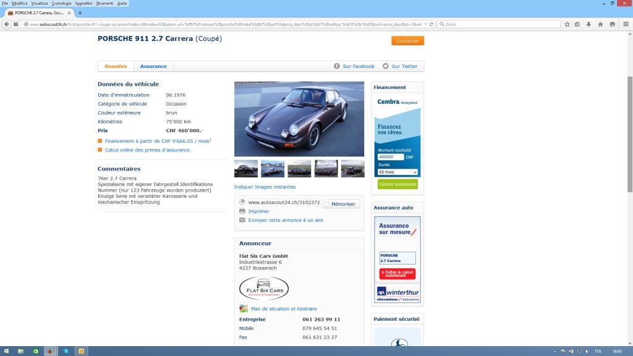Open File Explorer from the taskbar
Image resolution: width=633 pixels, height=356 pixels.
point(20,351)
